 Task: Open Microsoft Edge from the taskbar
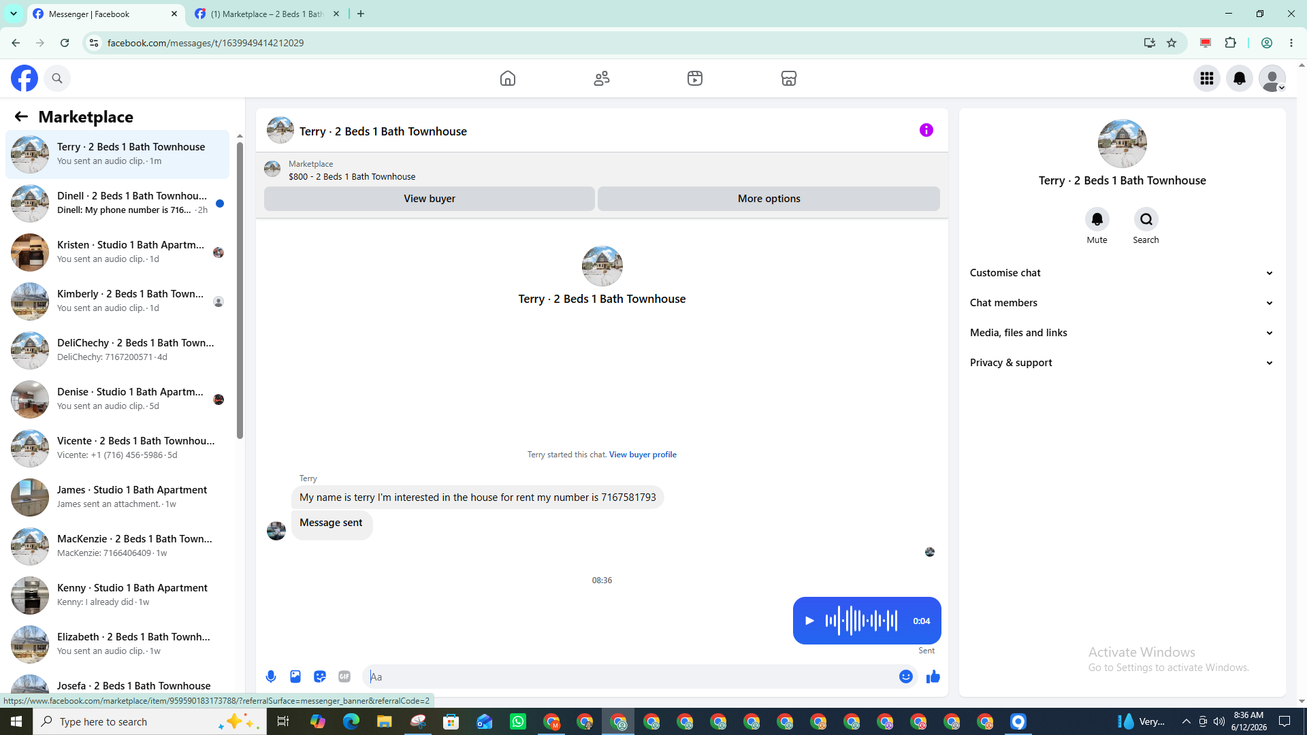pos(351,721)
